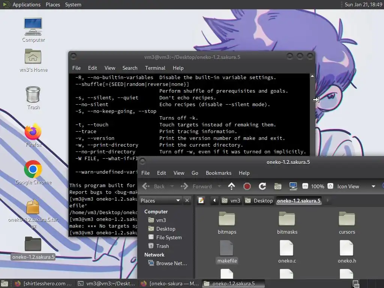The image size is (384, 288).
Task: Open the file manager Go menu
Action: click(195, 173)
